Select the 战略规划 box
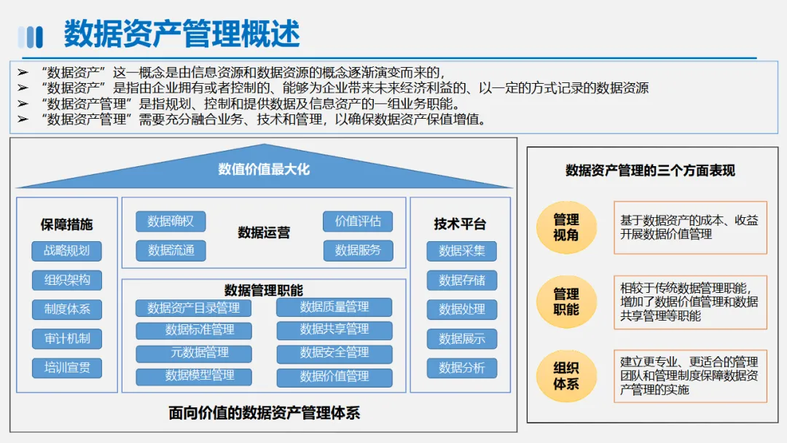 [67, 251]
